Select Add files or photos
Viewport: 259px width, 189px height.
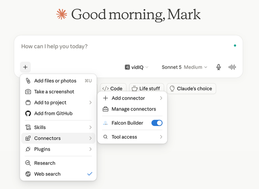point(58,81)
